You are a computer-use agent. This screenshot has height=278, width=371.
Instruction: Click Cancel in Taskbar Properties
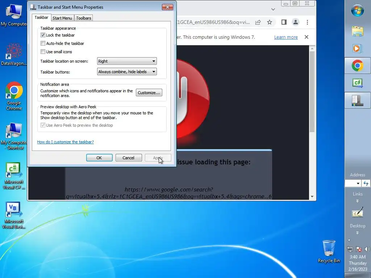point(129,158)
